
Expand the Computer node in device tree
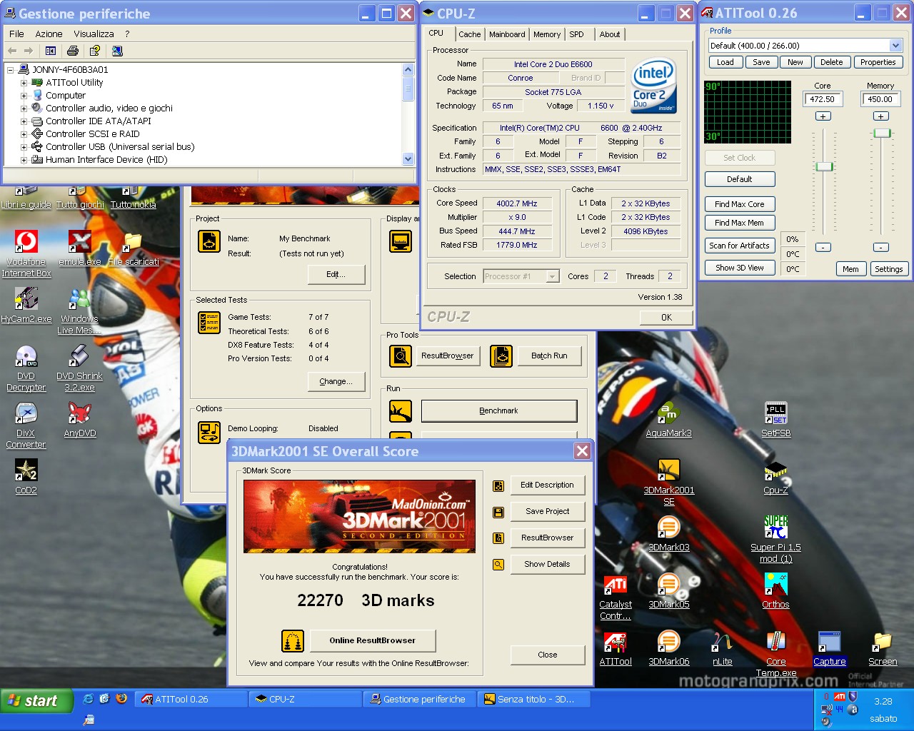pyautogui.click(x=24, y=96)
